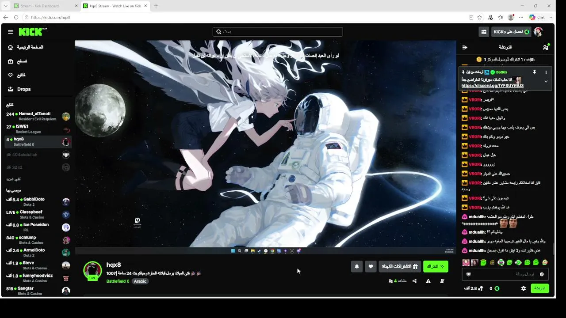
Task: Click the Arabic language tag
Action: (140, 281)
